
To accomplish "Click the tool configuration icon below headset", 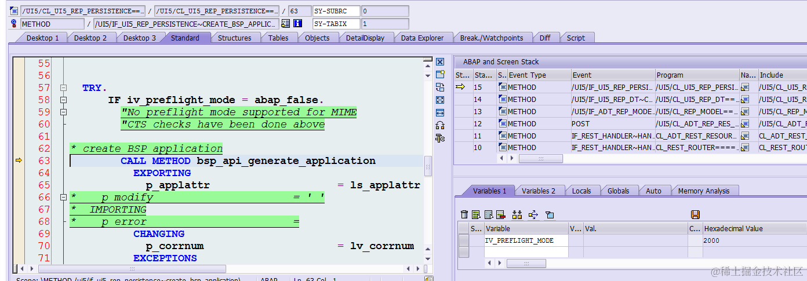I will pyautogui.click(x=440, y=138).
